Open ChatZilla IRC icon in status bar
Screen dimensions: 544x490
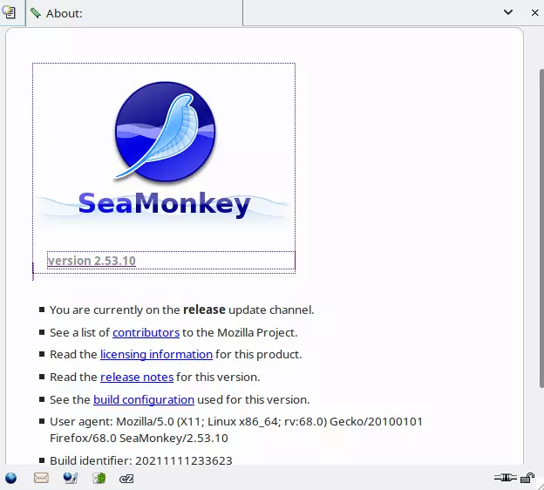(x=126, y=478)
